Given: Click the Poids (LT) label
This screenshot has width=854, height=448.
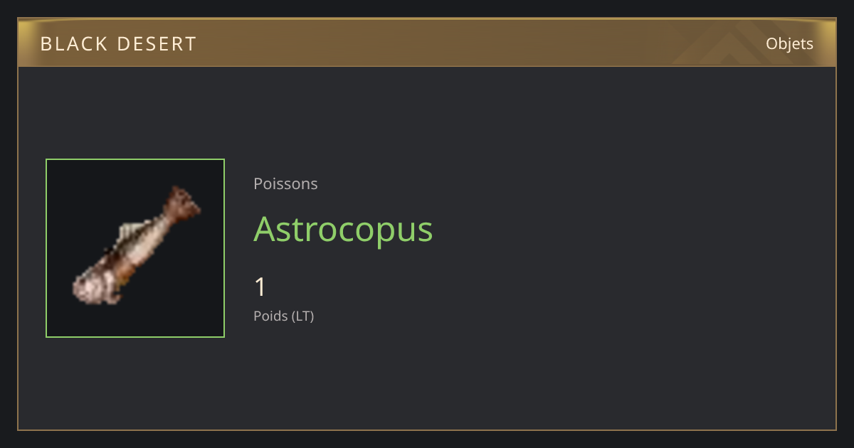Looking at the screenshot, I should (x=283, y=316).
